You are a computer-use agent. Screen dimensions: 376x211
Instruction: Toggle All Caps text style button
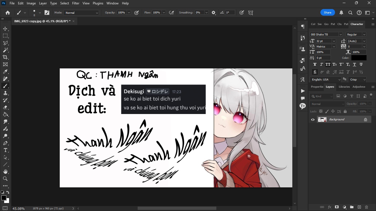pos(328,65)
